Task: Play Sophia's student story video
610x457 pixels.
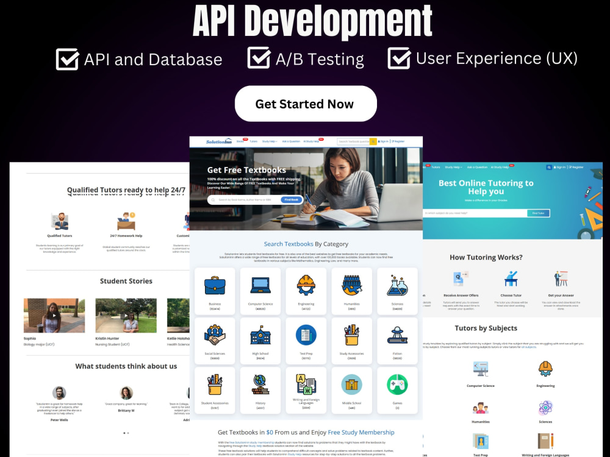Action: 54,316
